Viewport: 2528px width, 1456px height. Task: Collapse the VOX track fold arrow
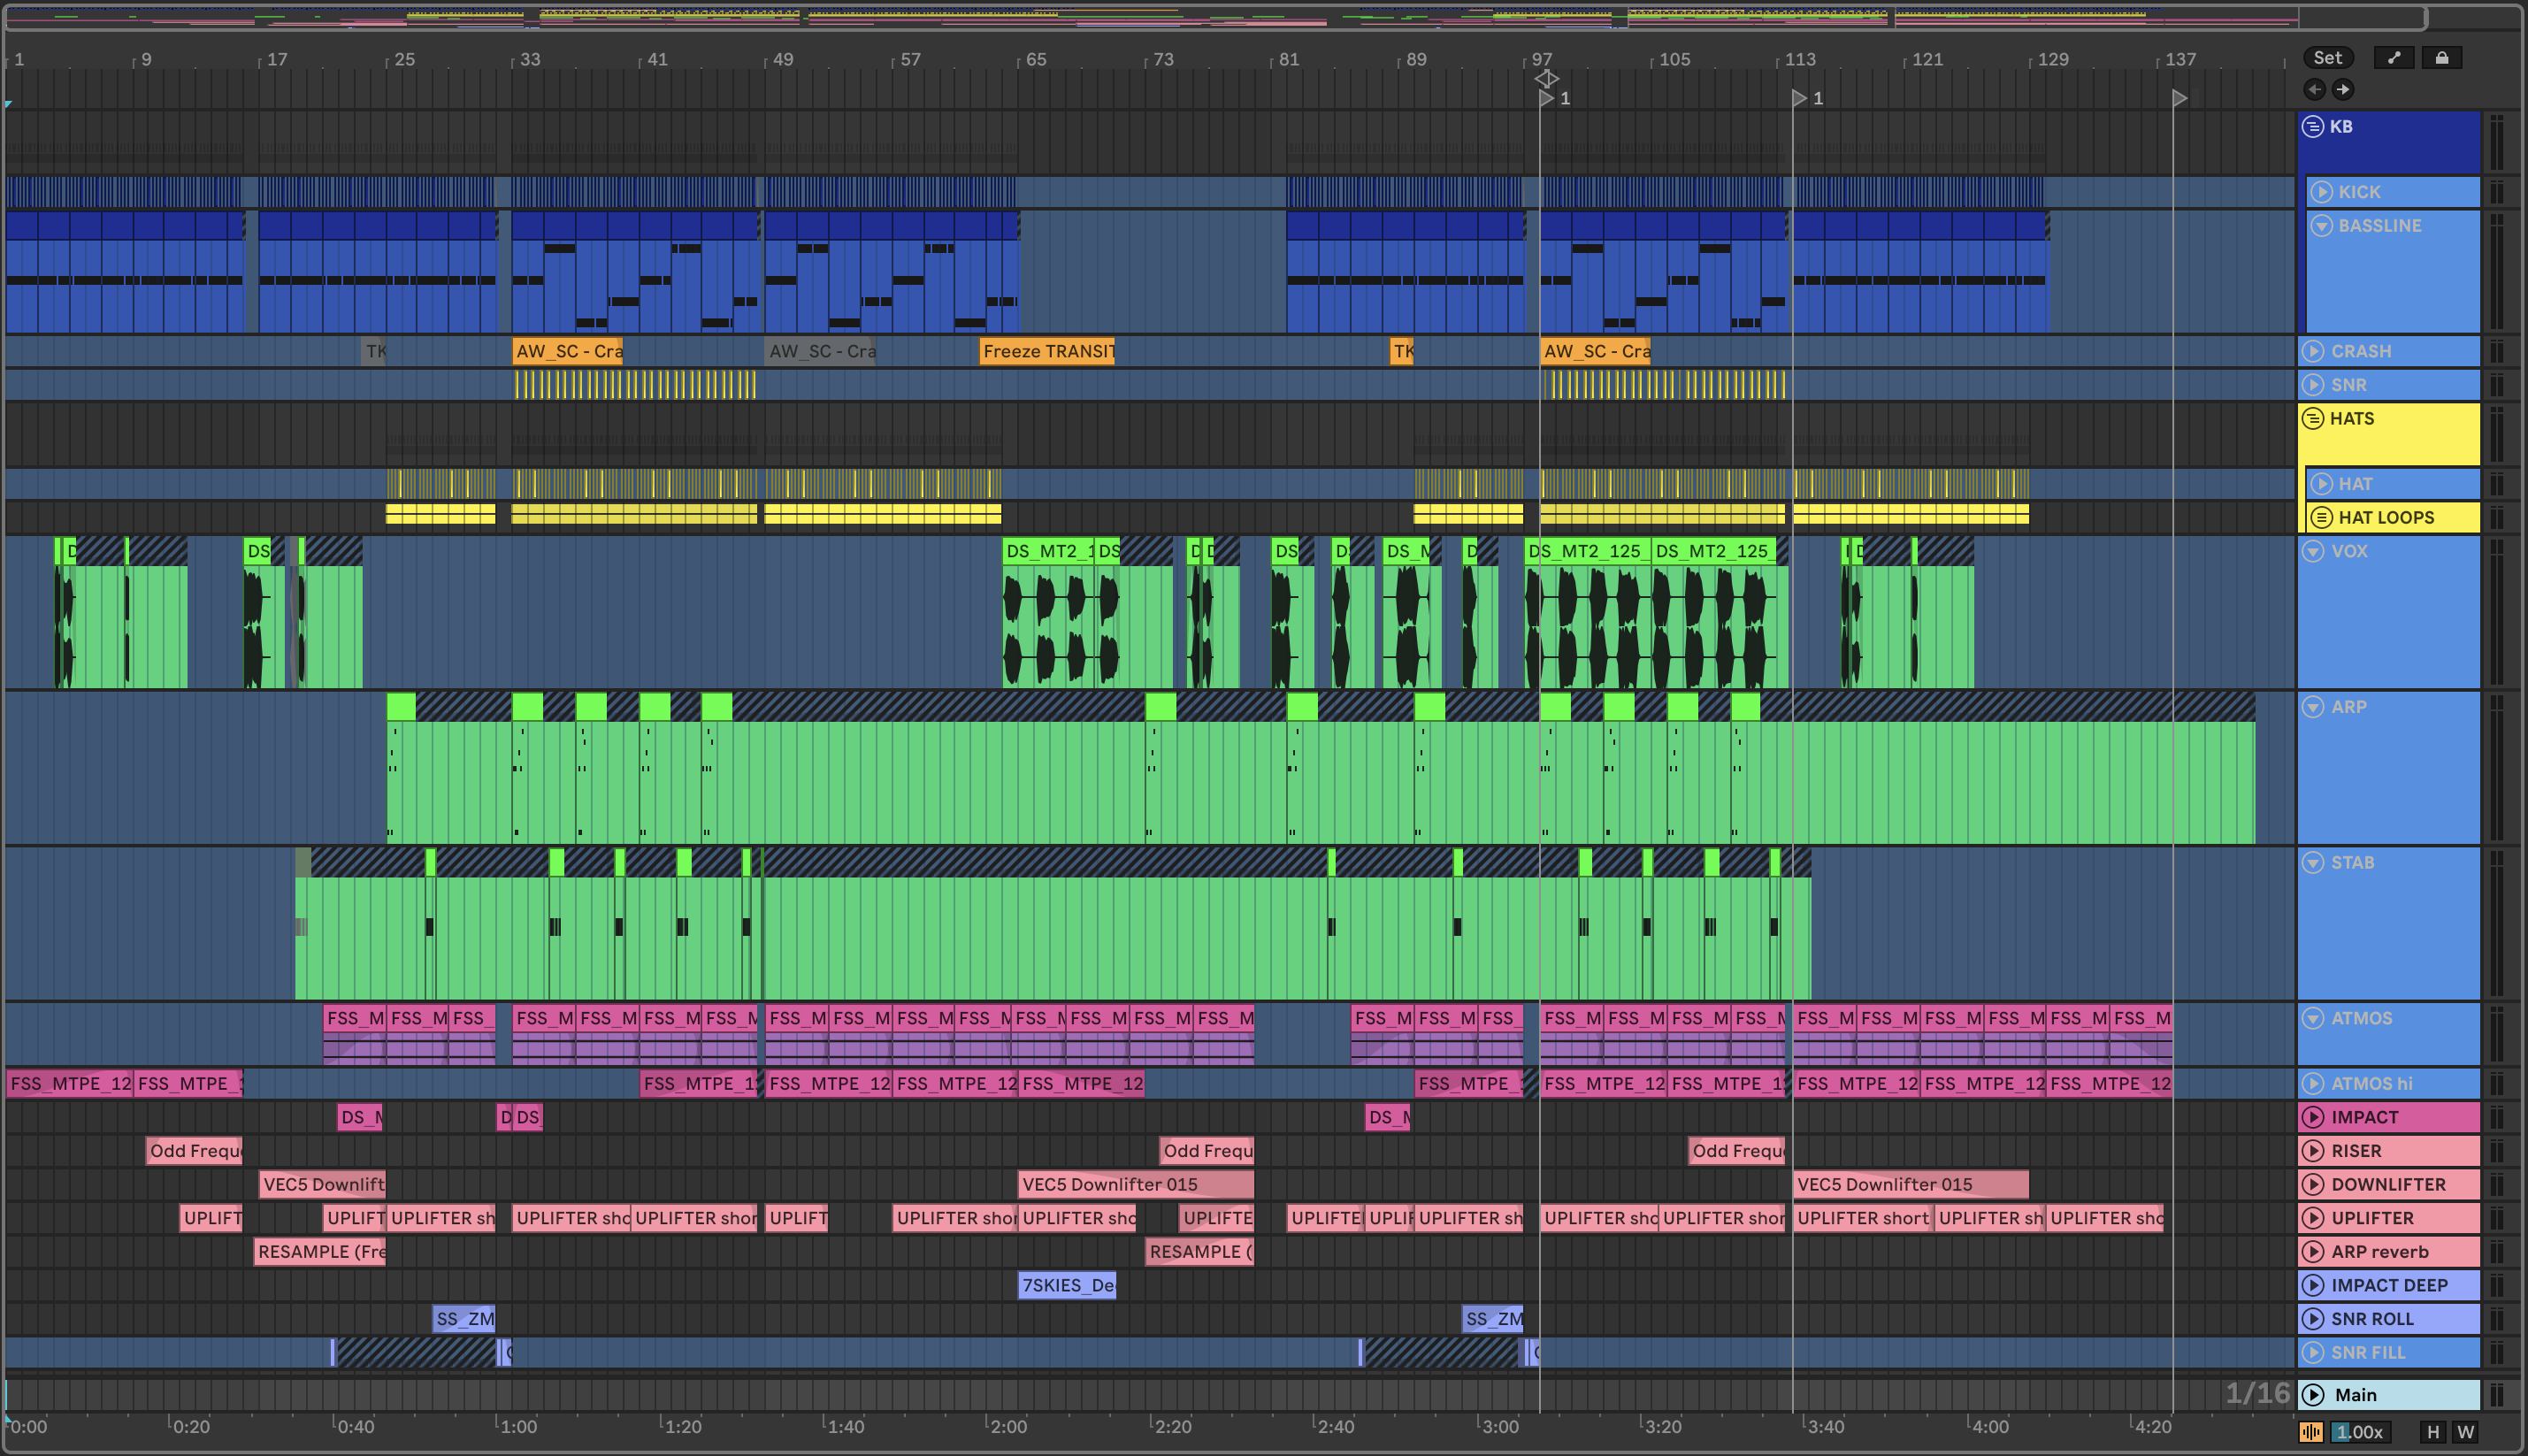click(2313, 551)
